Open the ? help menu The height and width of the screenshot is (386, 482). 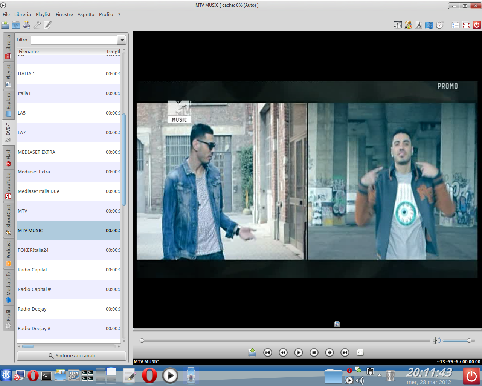(119, 14)
